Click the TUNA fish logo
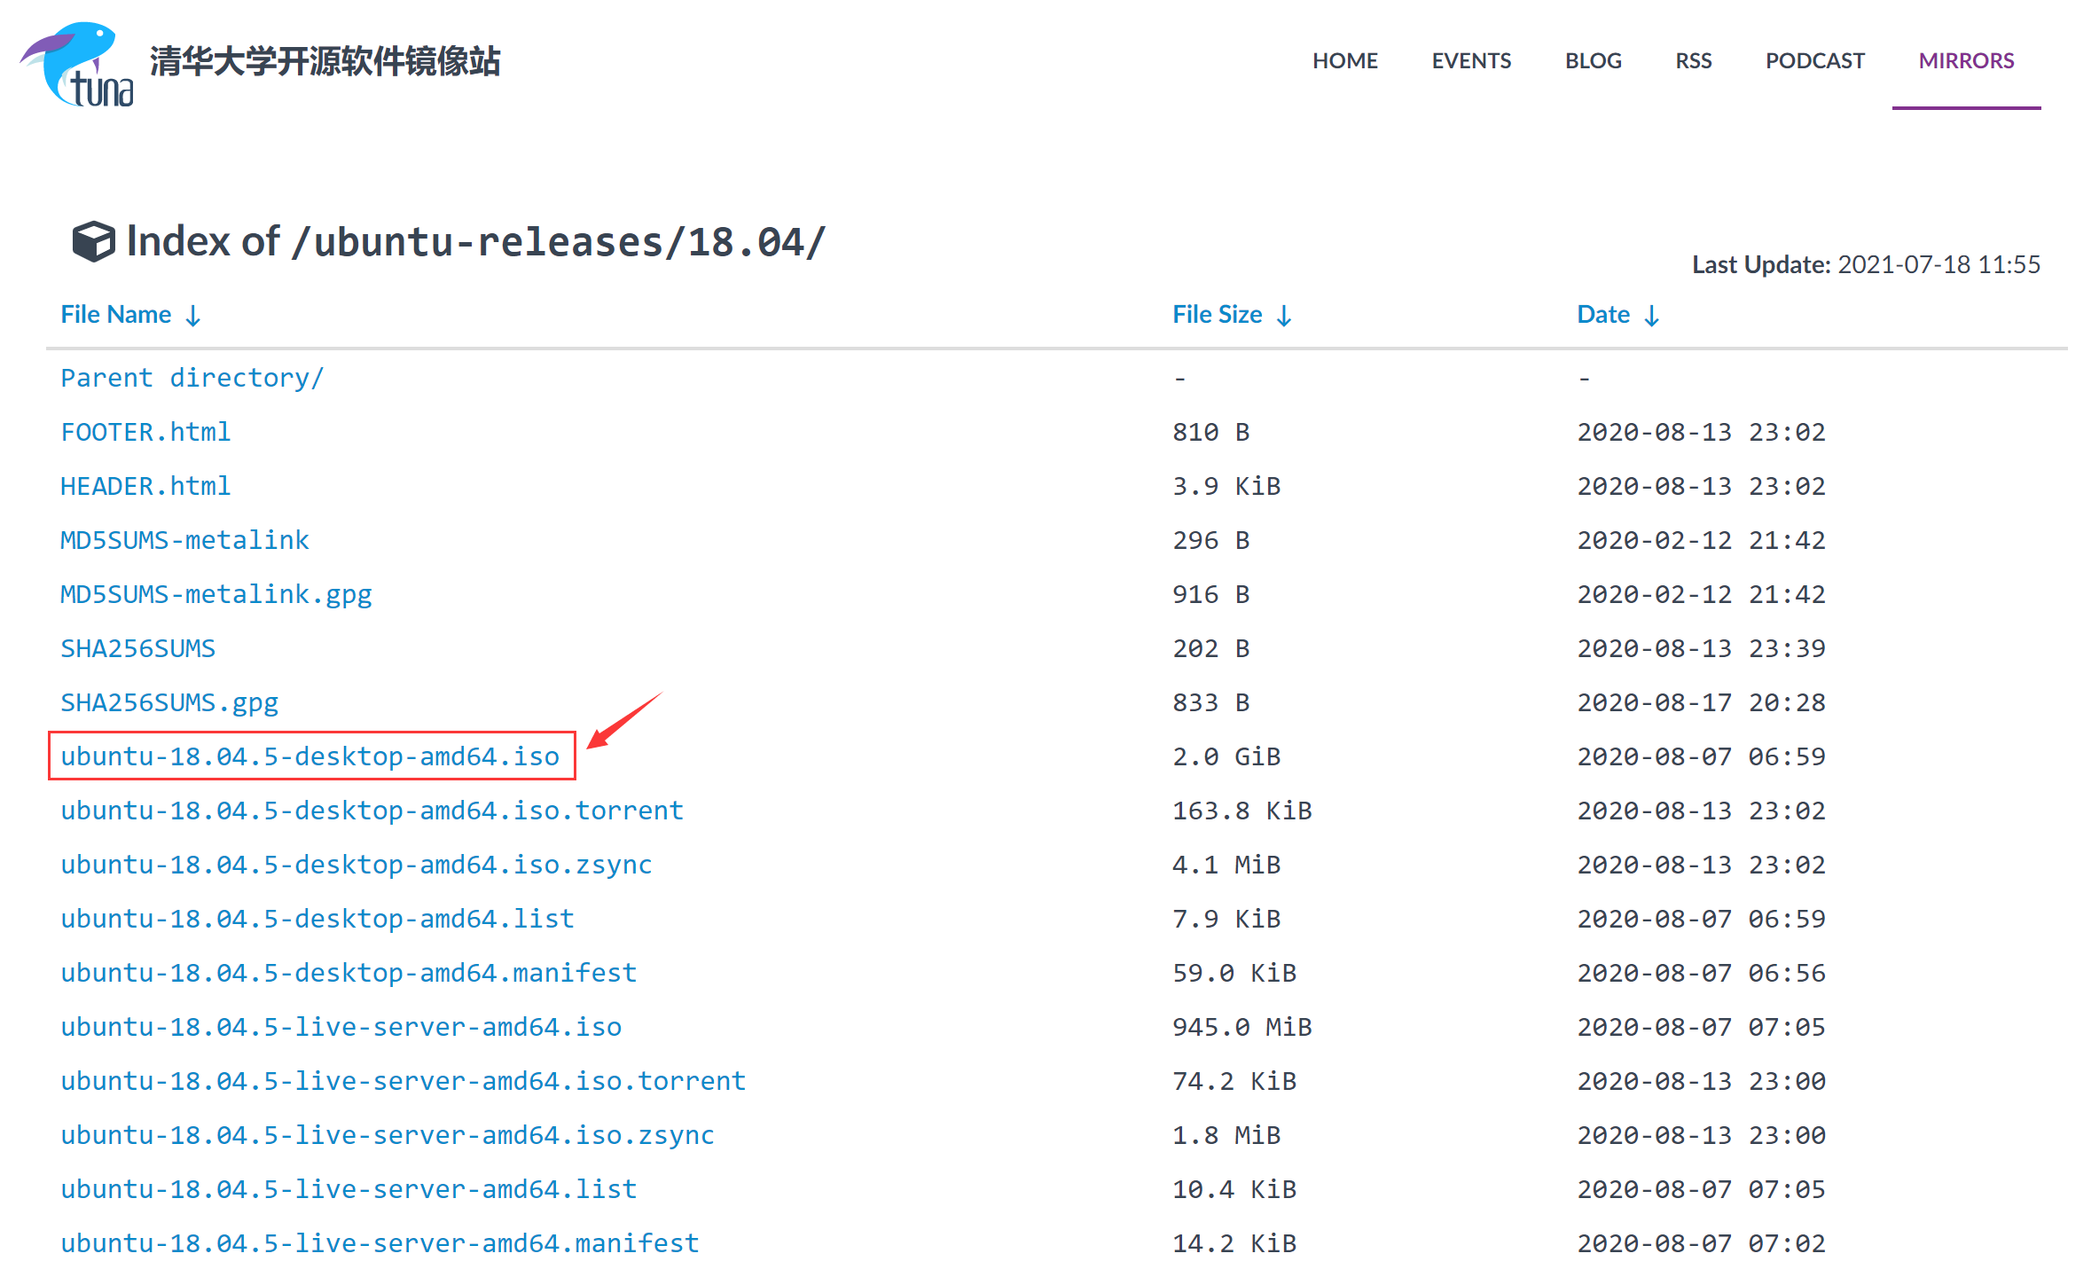Viewport: 2099px width, 1277px height. pos(77,65)
